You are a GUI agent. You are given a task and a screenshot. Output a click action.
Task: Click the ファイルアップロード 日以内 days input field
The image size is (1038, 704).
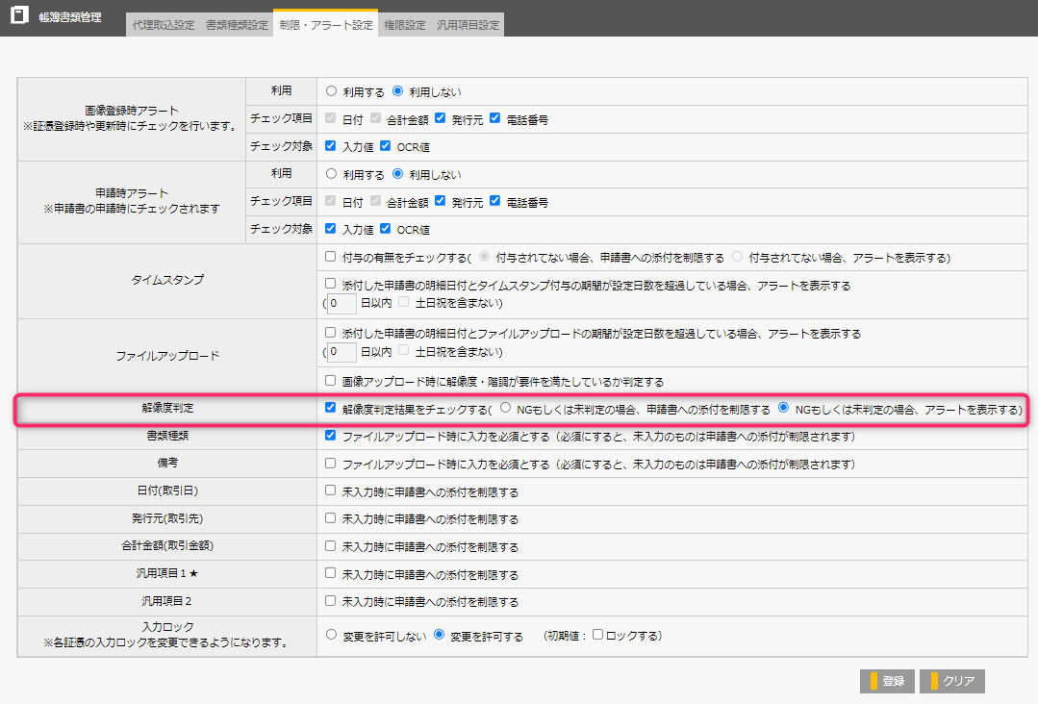click(342, 352)
